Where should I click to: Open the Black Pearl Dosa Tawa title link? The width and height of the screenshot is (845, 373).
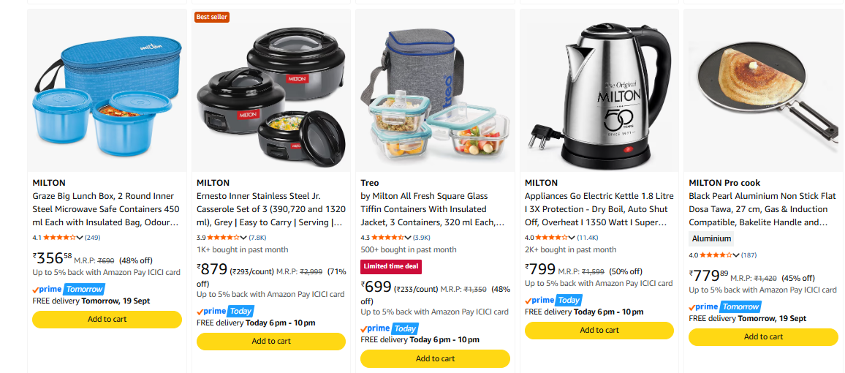coord(761,209)
